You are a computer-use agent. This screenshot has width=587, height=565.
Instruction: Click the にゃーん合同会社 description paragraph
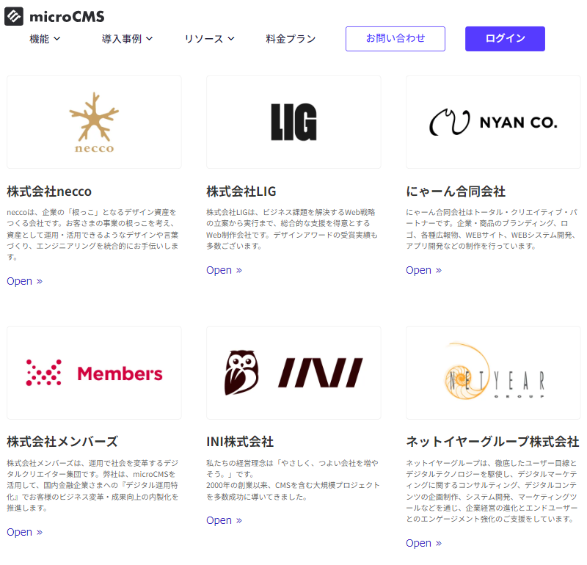coord(492,229)
